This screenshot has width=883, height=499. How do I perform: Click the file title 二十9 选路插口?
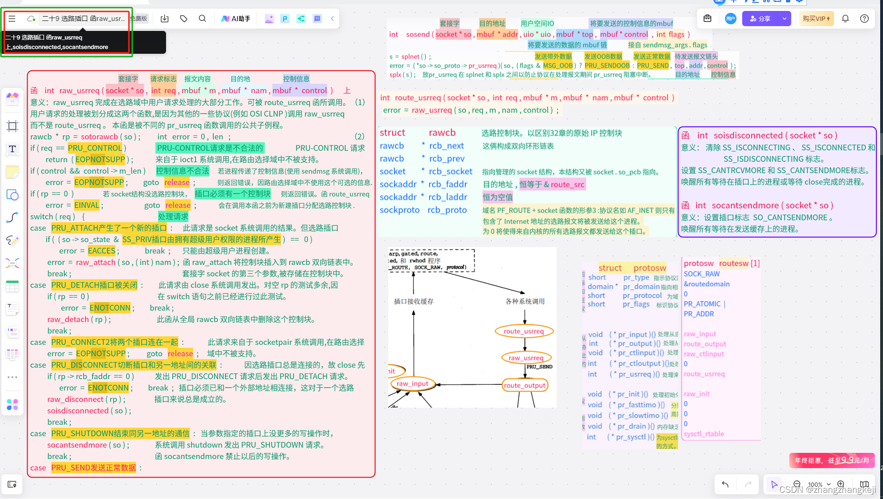83,19
